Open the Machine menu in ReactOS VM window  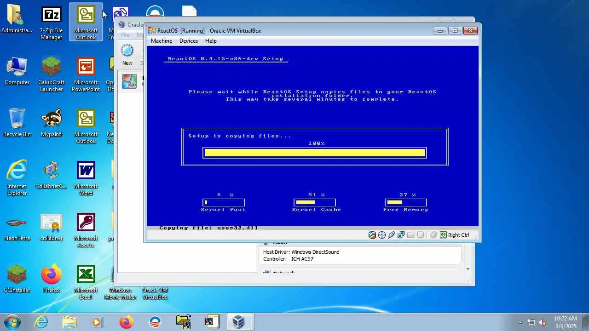162,41
